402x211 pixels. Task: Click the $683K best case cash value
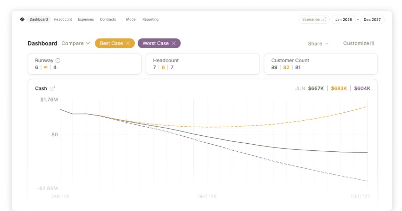[339, 88]
